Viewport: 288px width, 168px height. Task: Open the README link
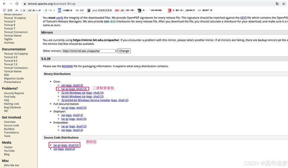click(67, 66)
